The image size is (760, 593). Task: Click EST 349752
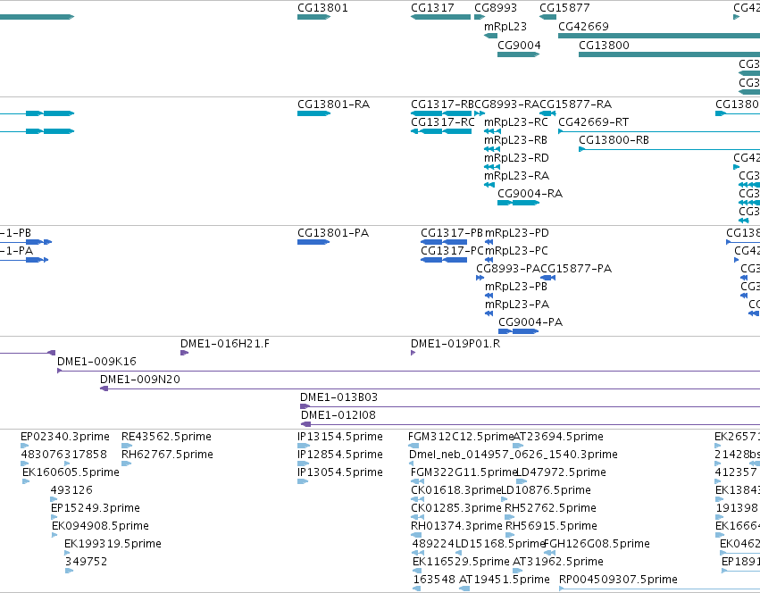(x=70, y=571)
